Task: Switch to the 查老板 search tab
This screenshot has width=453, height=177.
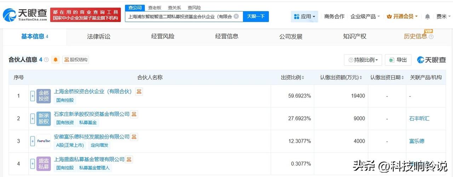Action: tap(155, 7)
